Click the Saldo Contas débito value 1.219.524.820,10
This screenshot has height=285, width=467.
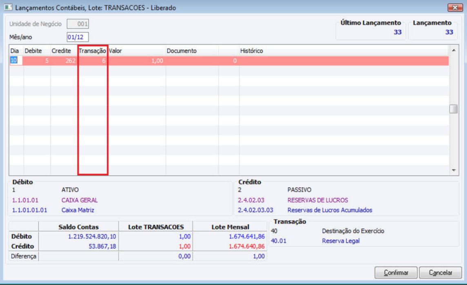pos(92,236)
